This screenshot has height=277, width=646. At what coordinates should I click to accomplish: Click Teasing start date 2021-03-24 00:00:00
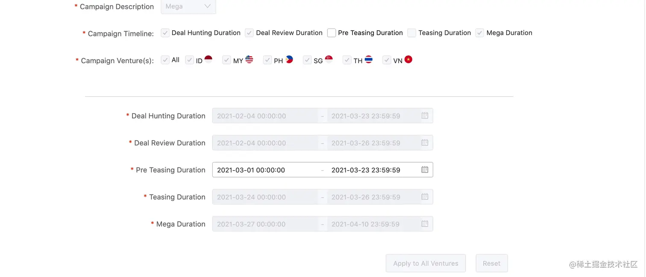tap(252, 197)
